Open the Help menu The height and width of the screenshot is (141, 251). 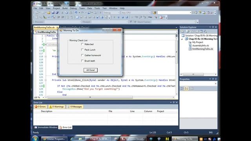(x=122, y=8)
